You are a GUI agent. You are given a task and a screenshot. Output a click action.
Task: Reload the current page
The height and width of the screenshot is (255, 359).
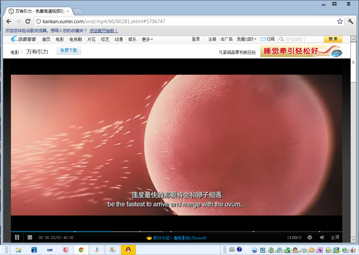click(28, 21)
